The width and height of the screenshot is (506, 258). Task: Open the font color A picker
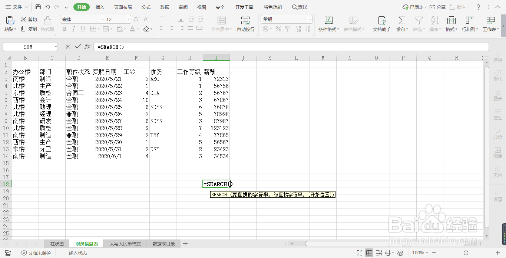(133, 29)
